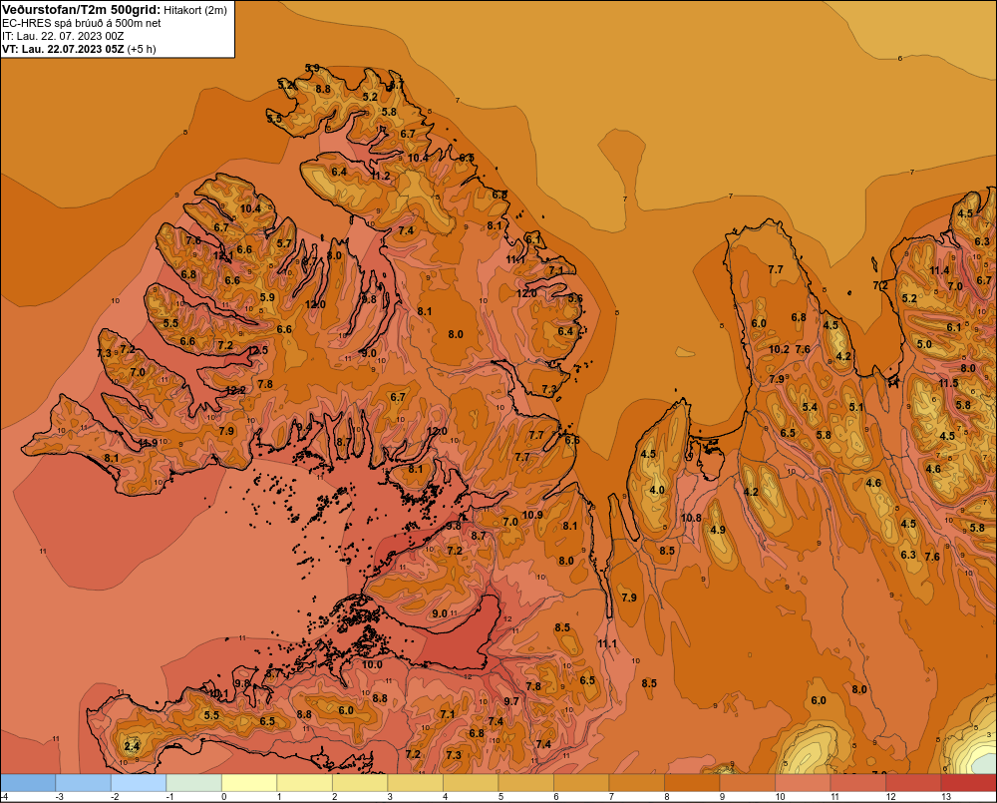
Task: Click the legend swatch between -1 and 0
Action: pos(194,783)
